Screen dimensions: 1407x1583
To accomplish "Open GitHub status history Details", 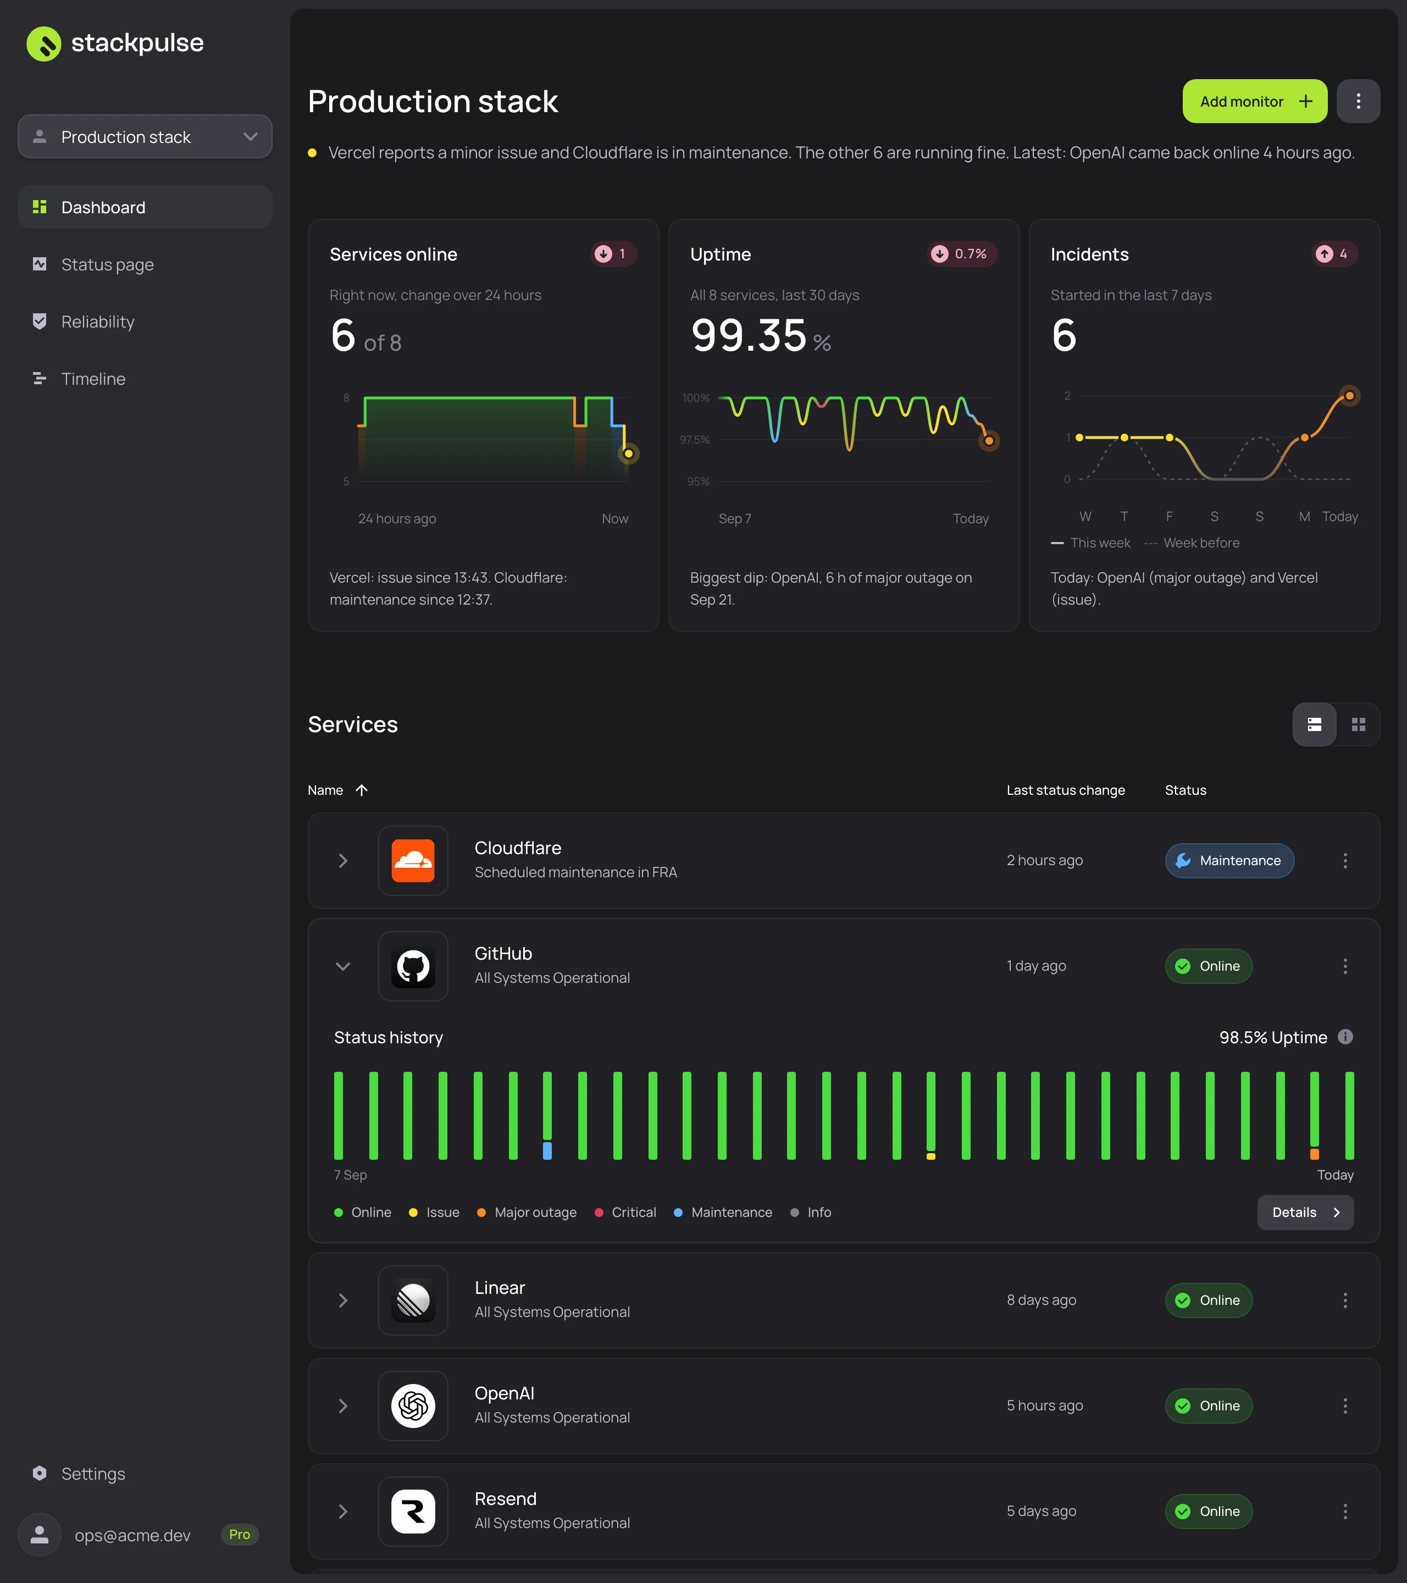I will (1305, 1212).
